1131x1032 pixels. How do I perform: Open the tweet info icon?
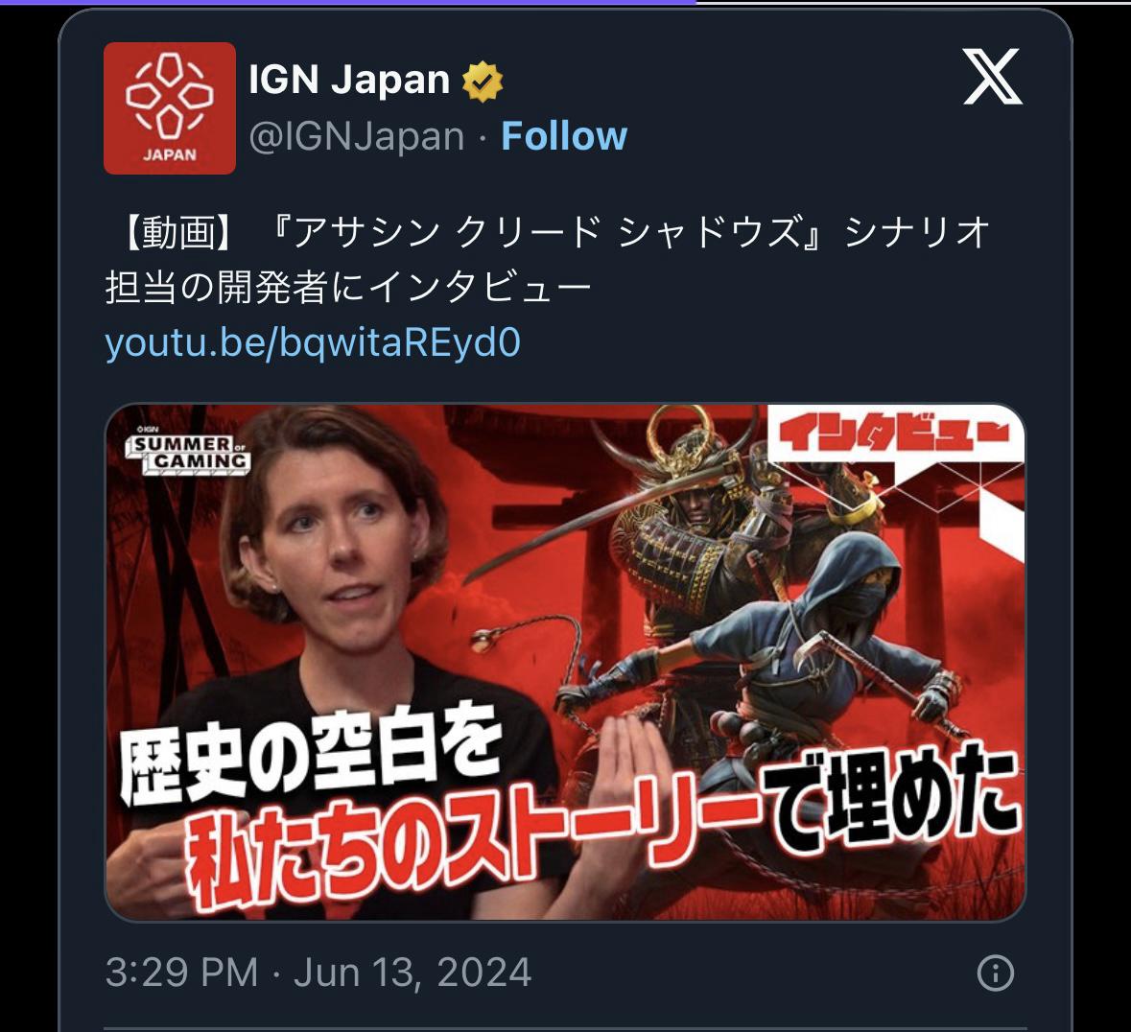tap(996, 973)
